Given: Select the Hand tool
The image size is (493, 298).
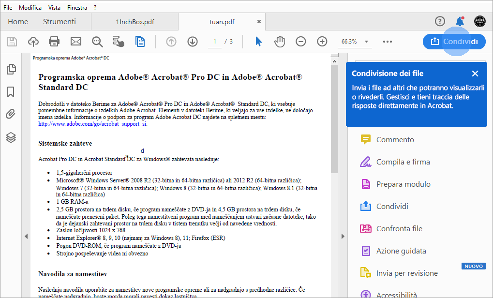Looking at the screenshot, I should (280, 42).
